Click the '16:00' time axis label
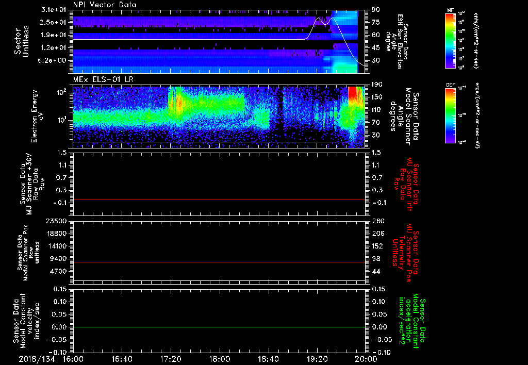 (73, 359)
